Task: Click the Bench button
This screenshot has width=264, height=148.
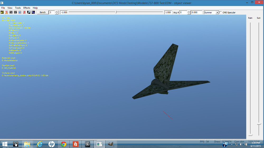Action: pyautogui.click(x=43, y=12)
